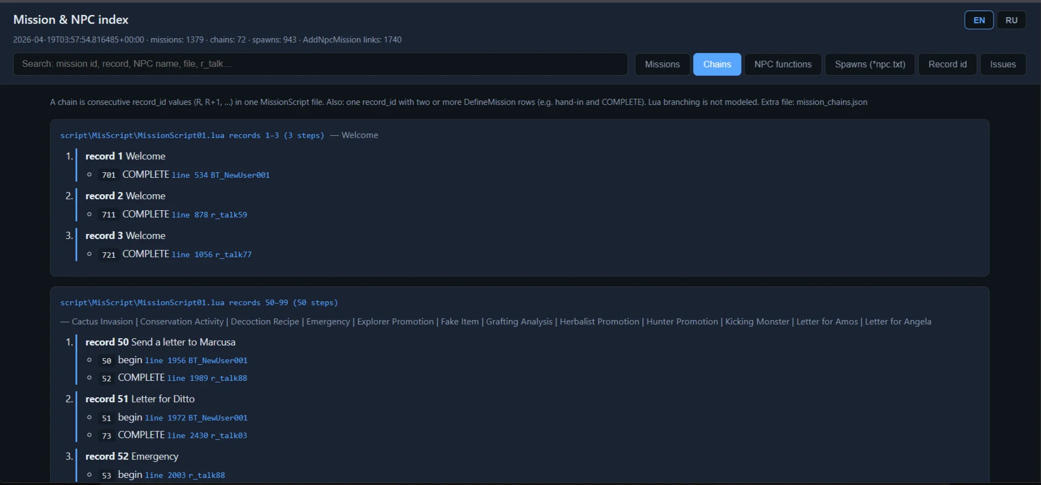Image resolution: width=1041 pixels, height=485 pixels.
Task: Click the mission search input field
Action: [x=320, y=64]
